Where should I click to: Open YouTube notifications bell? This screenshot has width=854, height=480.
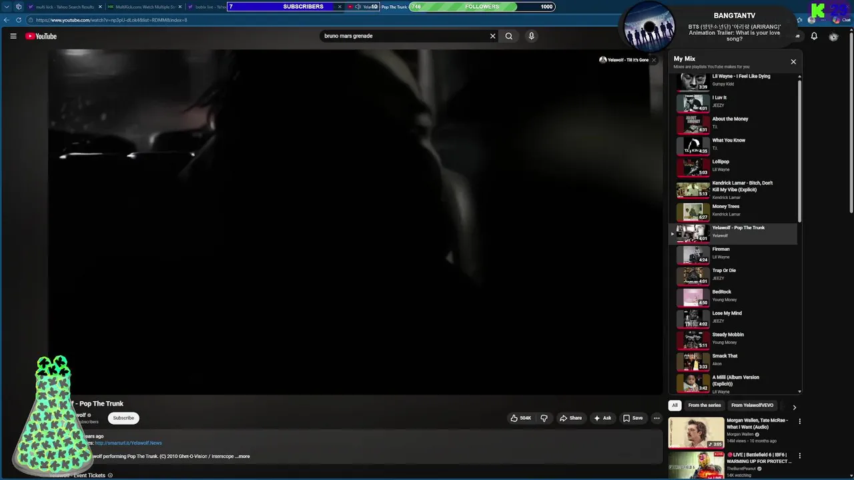point(814,36)
